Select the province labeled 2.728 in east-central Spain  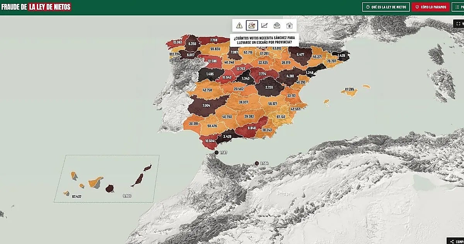click(269, 88)
